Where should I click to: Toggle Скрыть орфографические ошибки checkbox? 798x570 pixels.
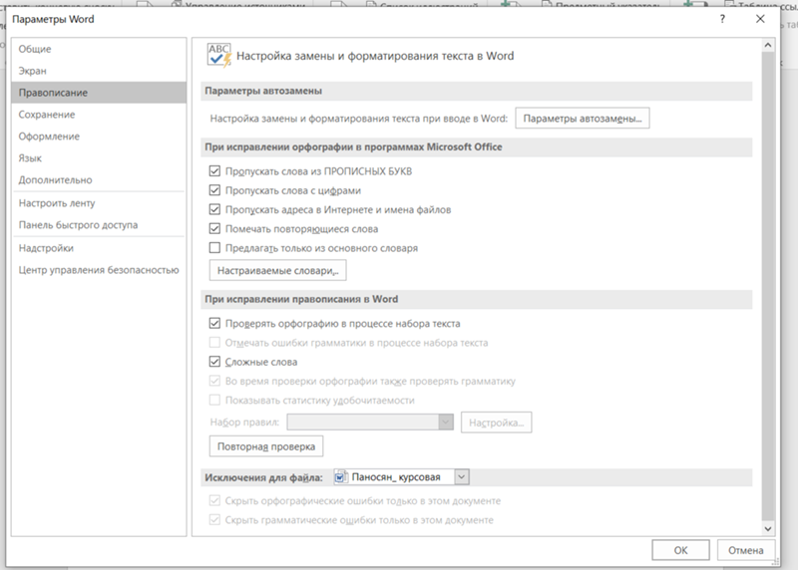tap(214, 501)
